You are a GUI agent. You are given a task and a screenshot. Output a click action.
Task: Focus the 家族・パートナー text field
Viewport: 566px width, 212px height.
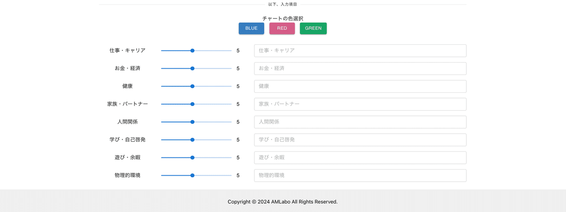[x=360, y=104]
